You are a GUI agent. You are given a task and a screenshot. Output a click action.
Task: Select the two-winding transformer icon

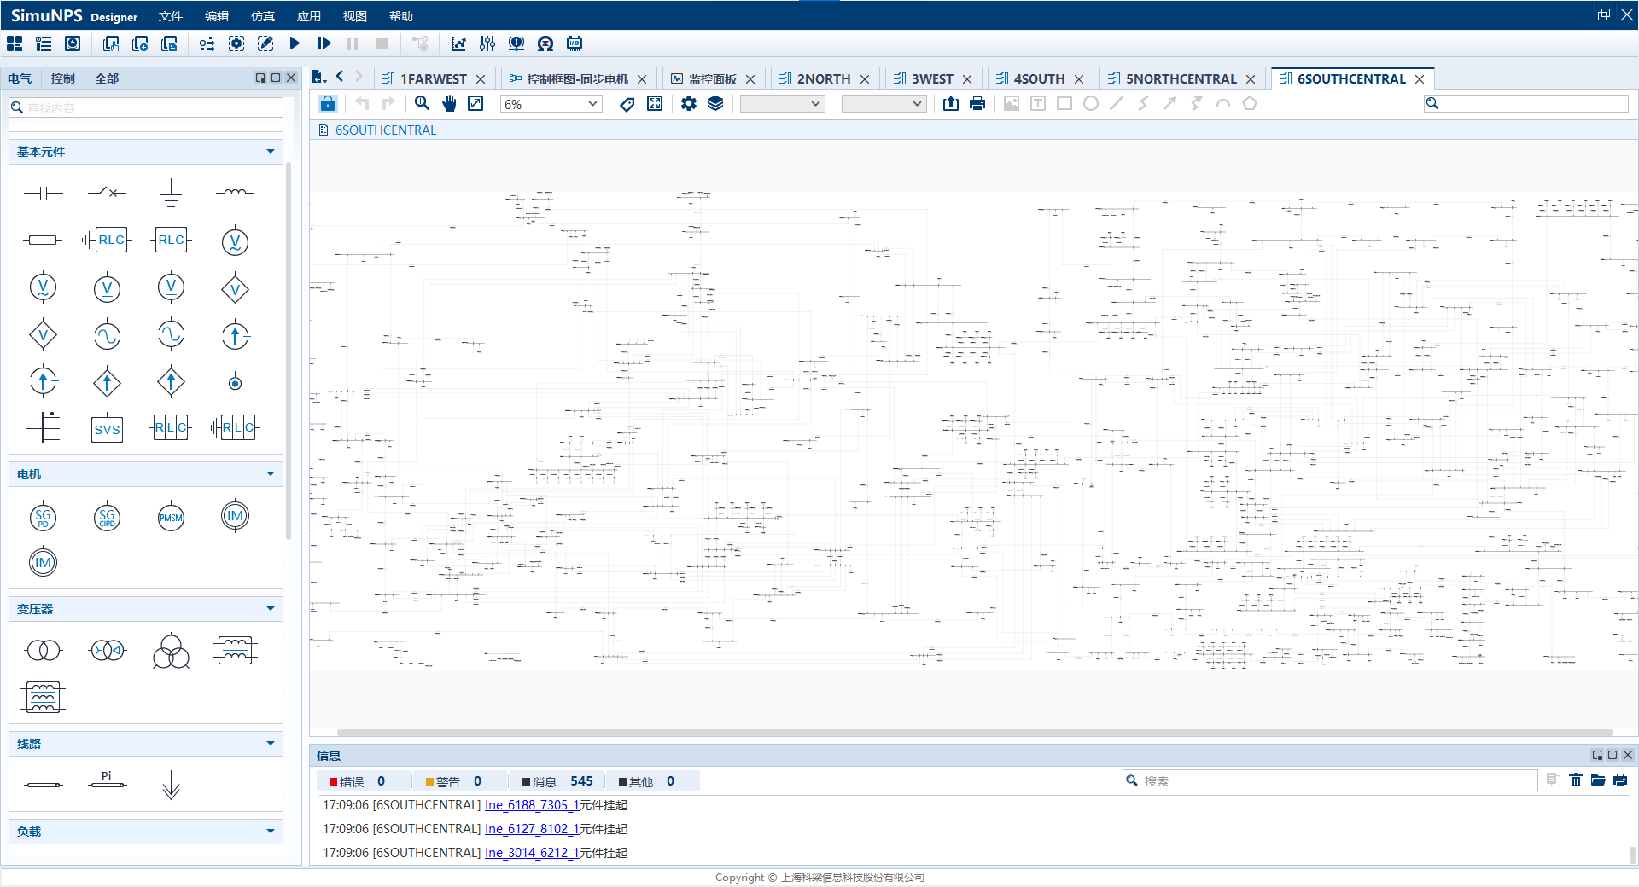pyautogui.click(x=44, y=651)
